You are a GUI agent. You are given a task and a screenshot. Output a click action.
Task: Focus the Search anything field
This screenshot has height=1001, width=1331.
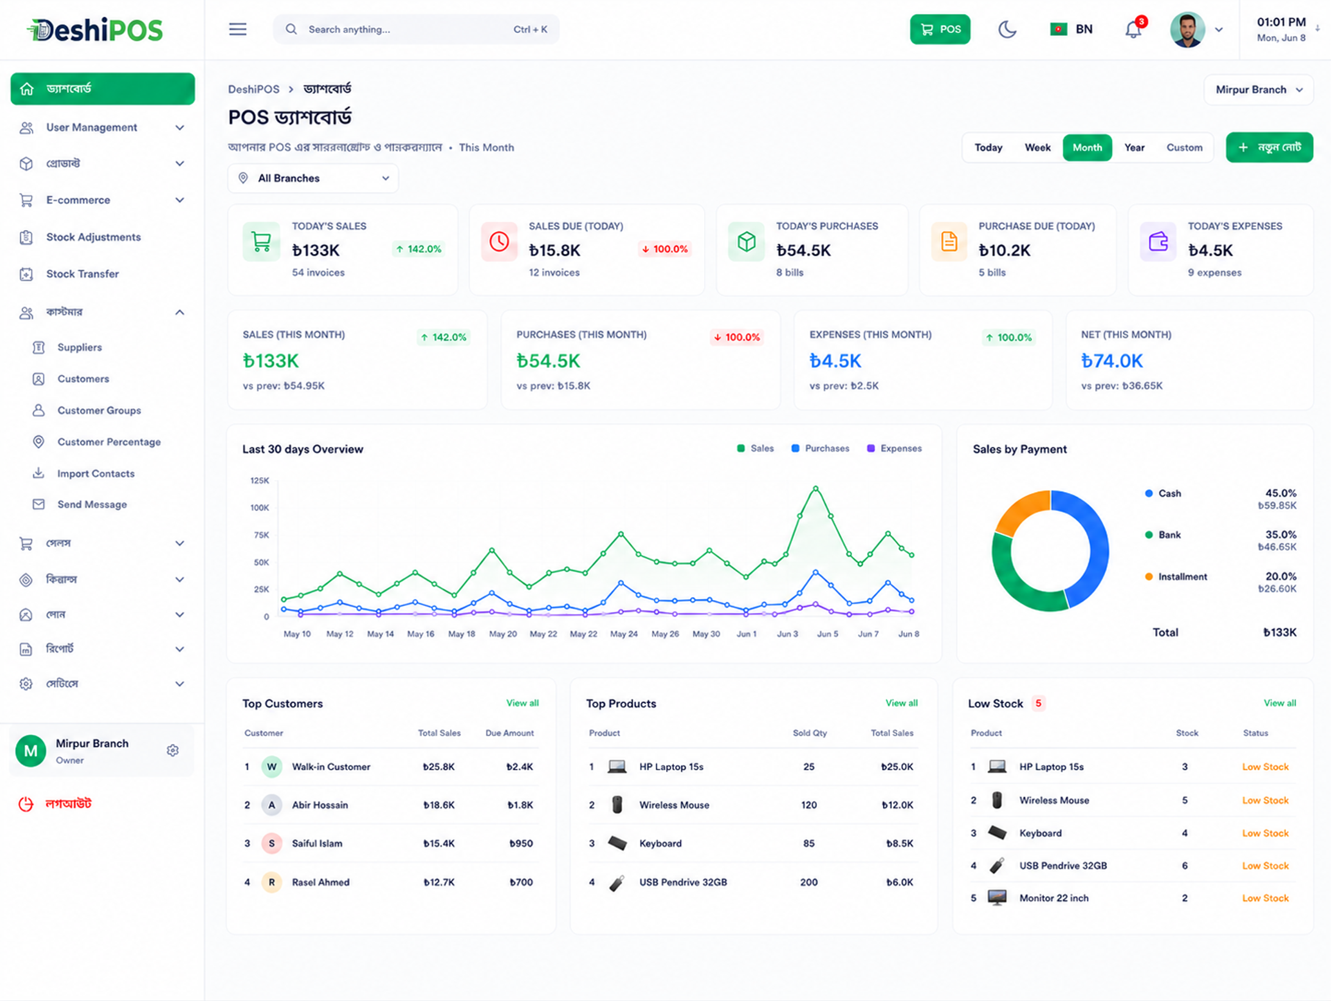[x=416, y=29]
